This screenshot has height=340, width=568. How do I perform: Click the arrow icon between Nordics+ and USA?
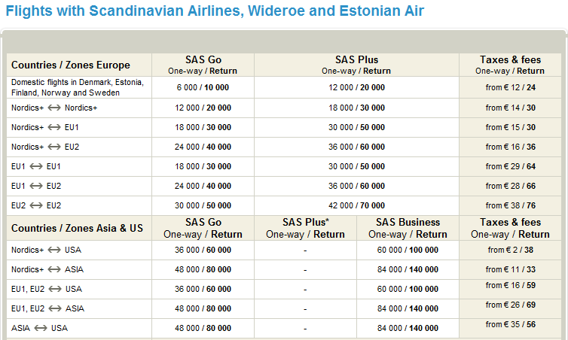tap(53, 250)
